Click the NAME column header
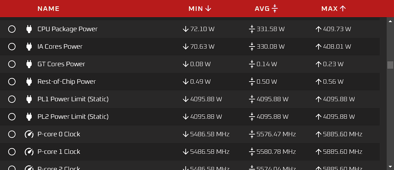This screenshot has width=394, height=170. (x=48, y=8)
